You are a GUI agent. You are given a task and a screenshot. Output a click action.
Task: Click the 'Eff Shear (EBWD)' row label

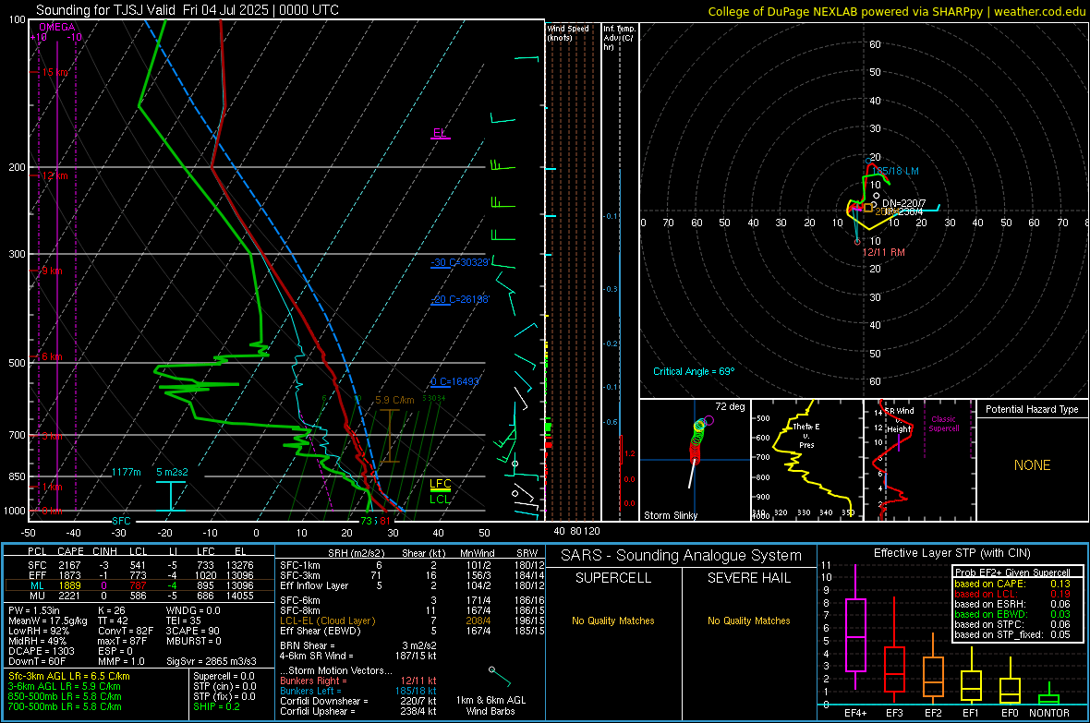click(321, 632)
